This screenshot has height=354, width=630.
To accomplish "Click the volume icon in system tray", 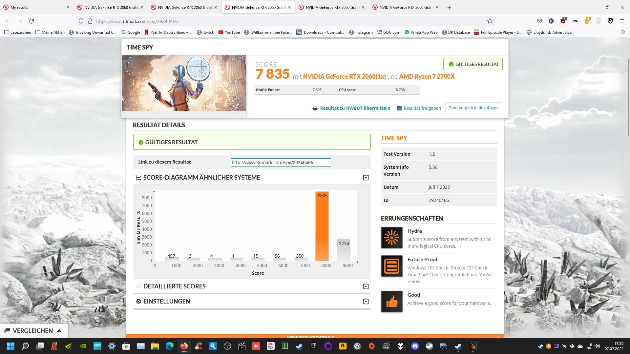I will (x=597, y=346).
